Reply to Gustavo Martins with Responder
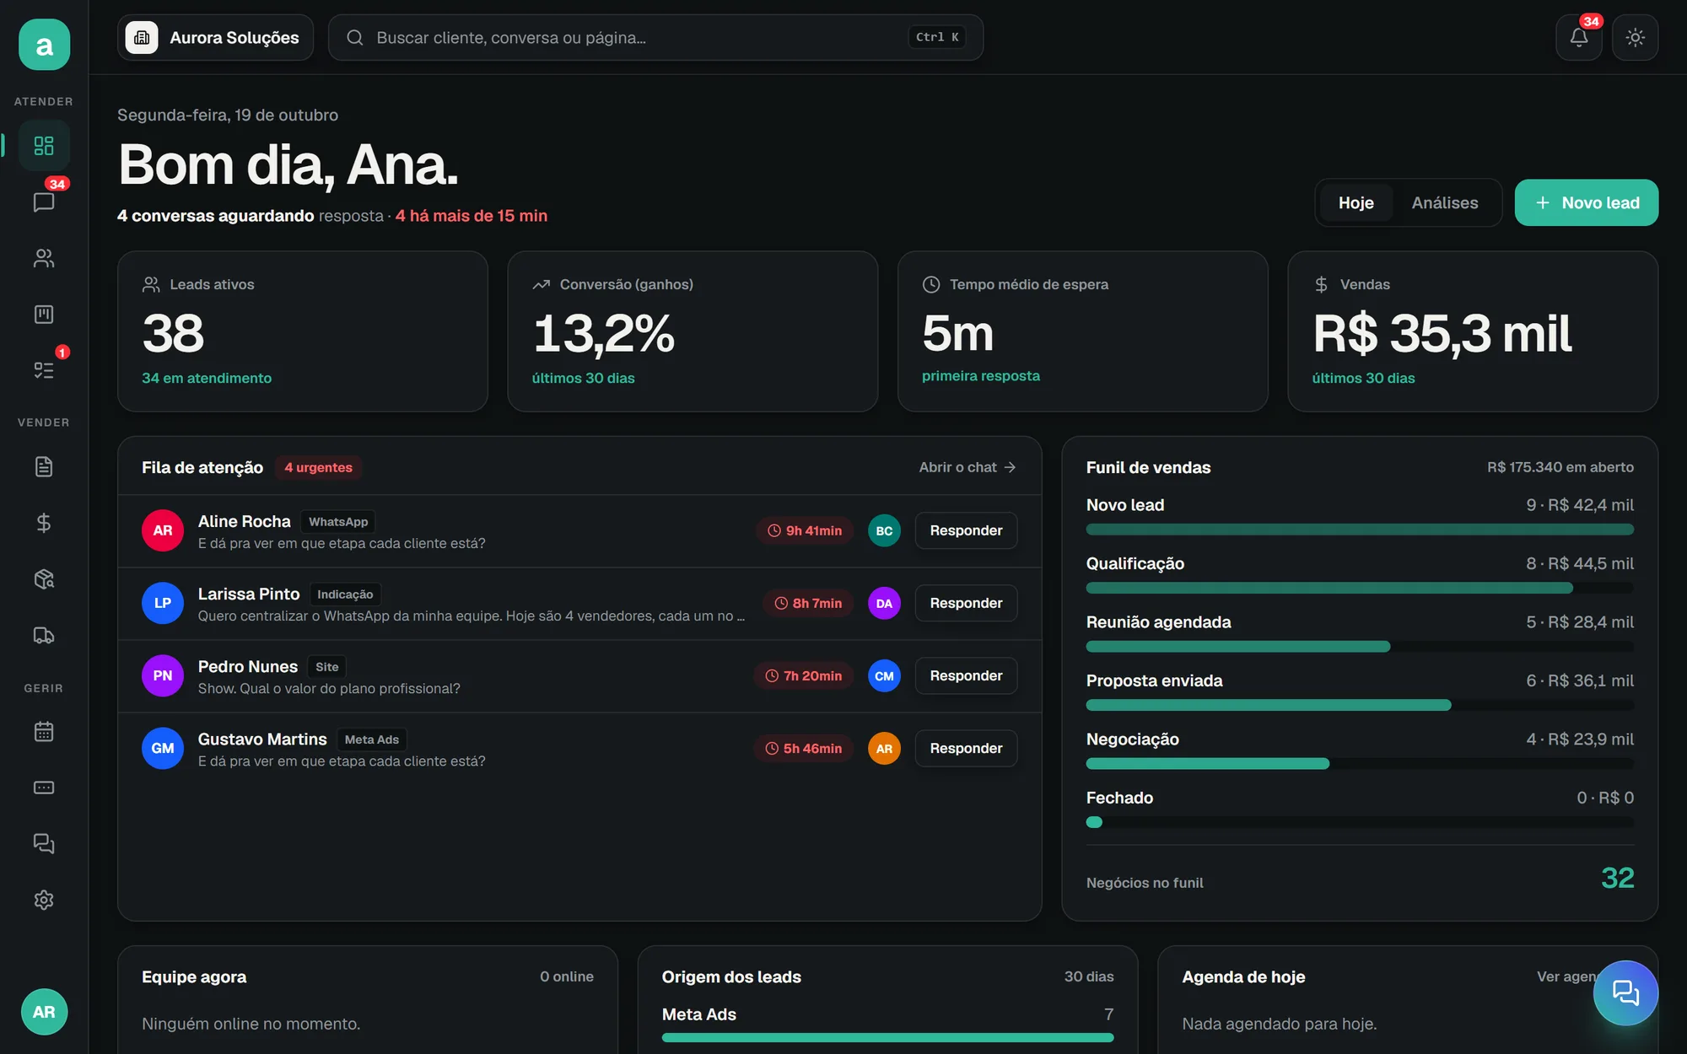 coord(966,748)
